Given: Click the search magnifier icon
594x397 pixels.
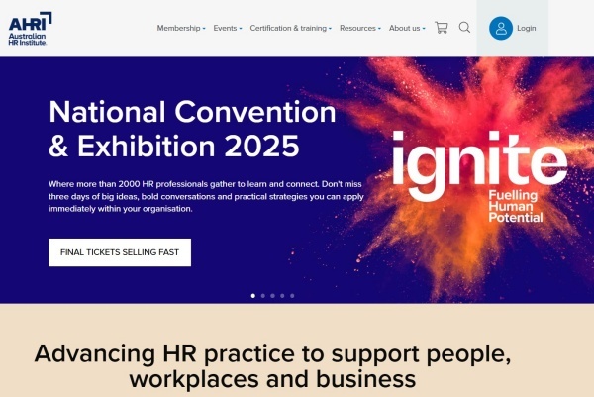Looking at the screenshot, I should (x=464, y=28).
